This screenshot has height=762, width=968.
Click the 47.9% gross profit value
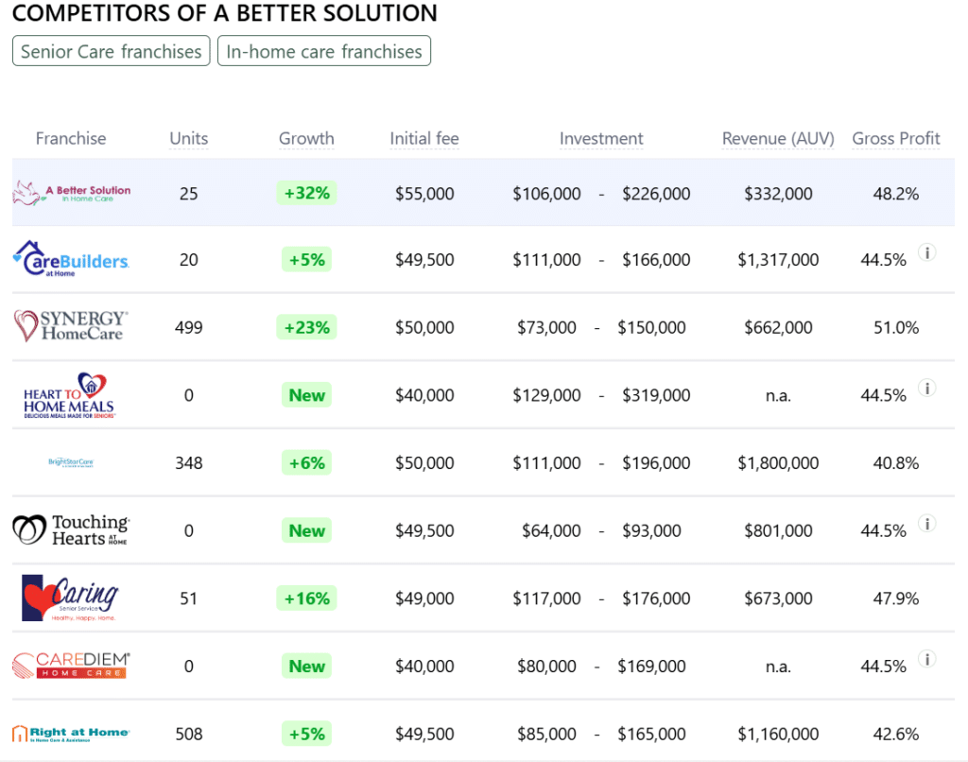pos(896,598)
